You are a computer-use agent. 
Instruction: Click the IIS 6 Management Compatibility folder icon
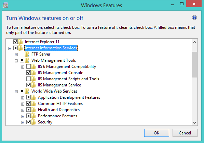33,67
